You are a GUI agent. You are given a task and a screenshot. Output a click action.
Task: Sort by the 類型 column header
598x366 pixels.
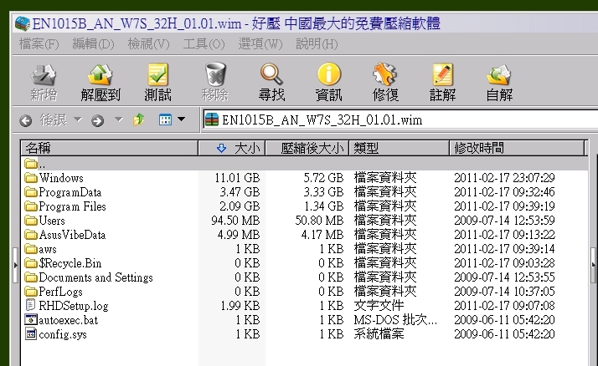[400, 148]
